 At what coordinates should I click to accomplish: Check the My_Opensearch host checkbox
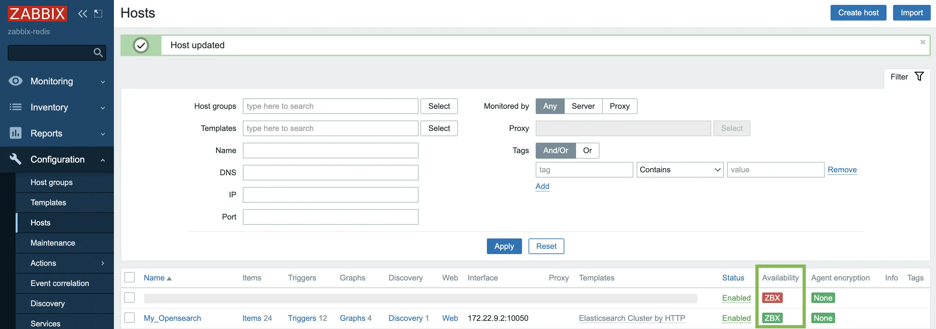click(129, 318)
